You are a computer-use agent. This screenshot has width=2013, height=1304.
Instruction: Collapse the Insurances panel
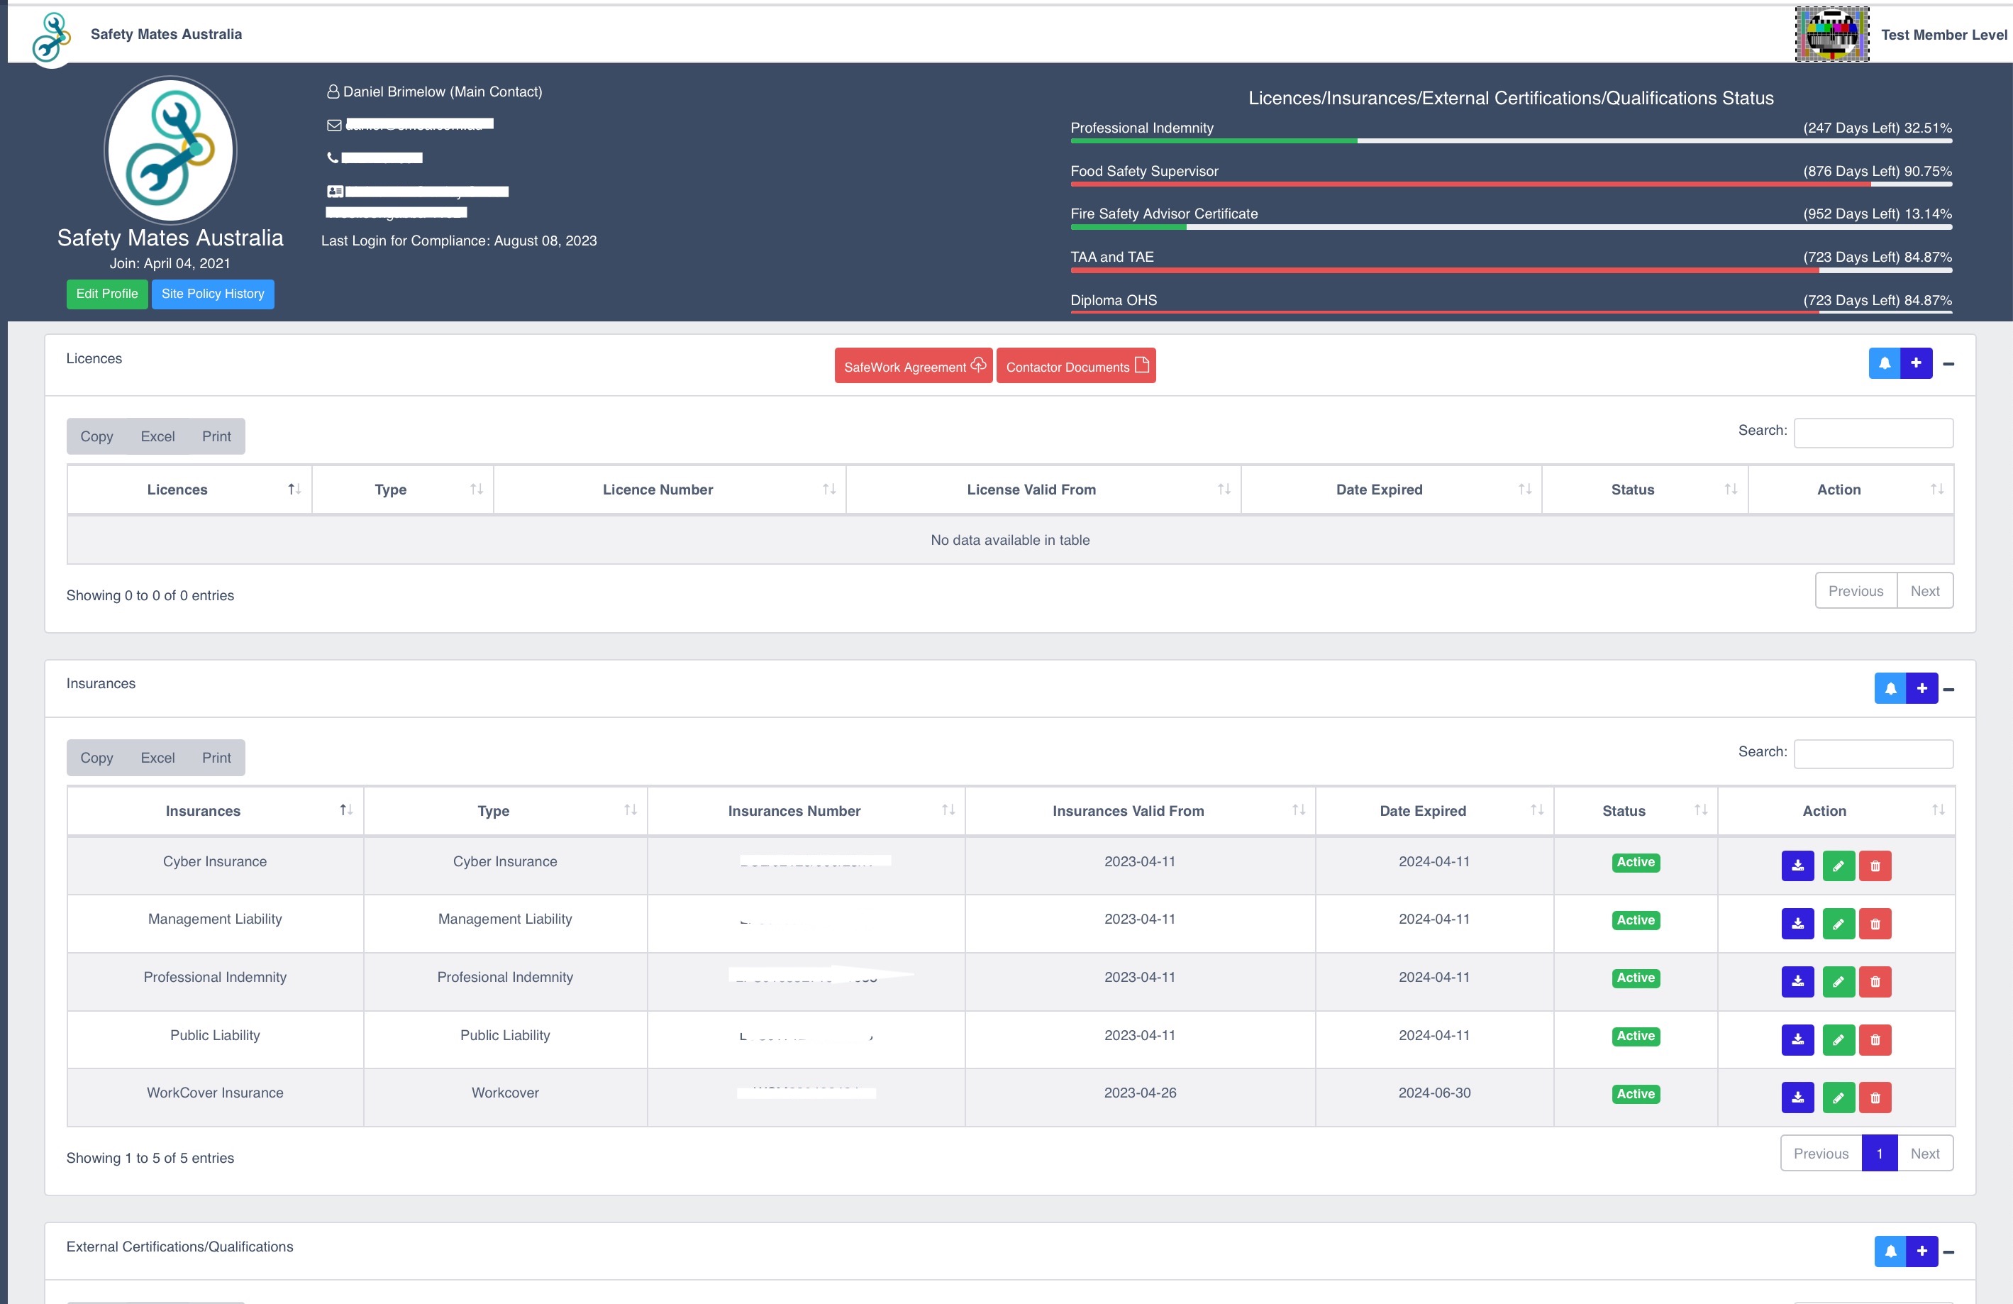click(x=1948, y=689)
